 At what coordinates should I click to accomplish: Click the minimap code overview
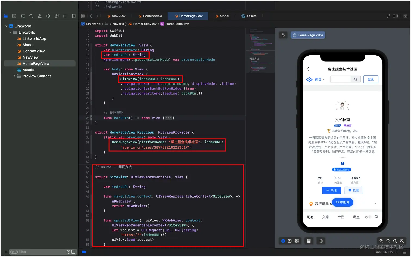(260, 50)
